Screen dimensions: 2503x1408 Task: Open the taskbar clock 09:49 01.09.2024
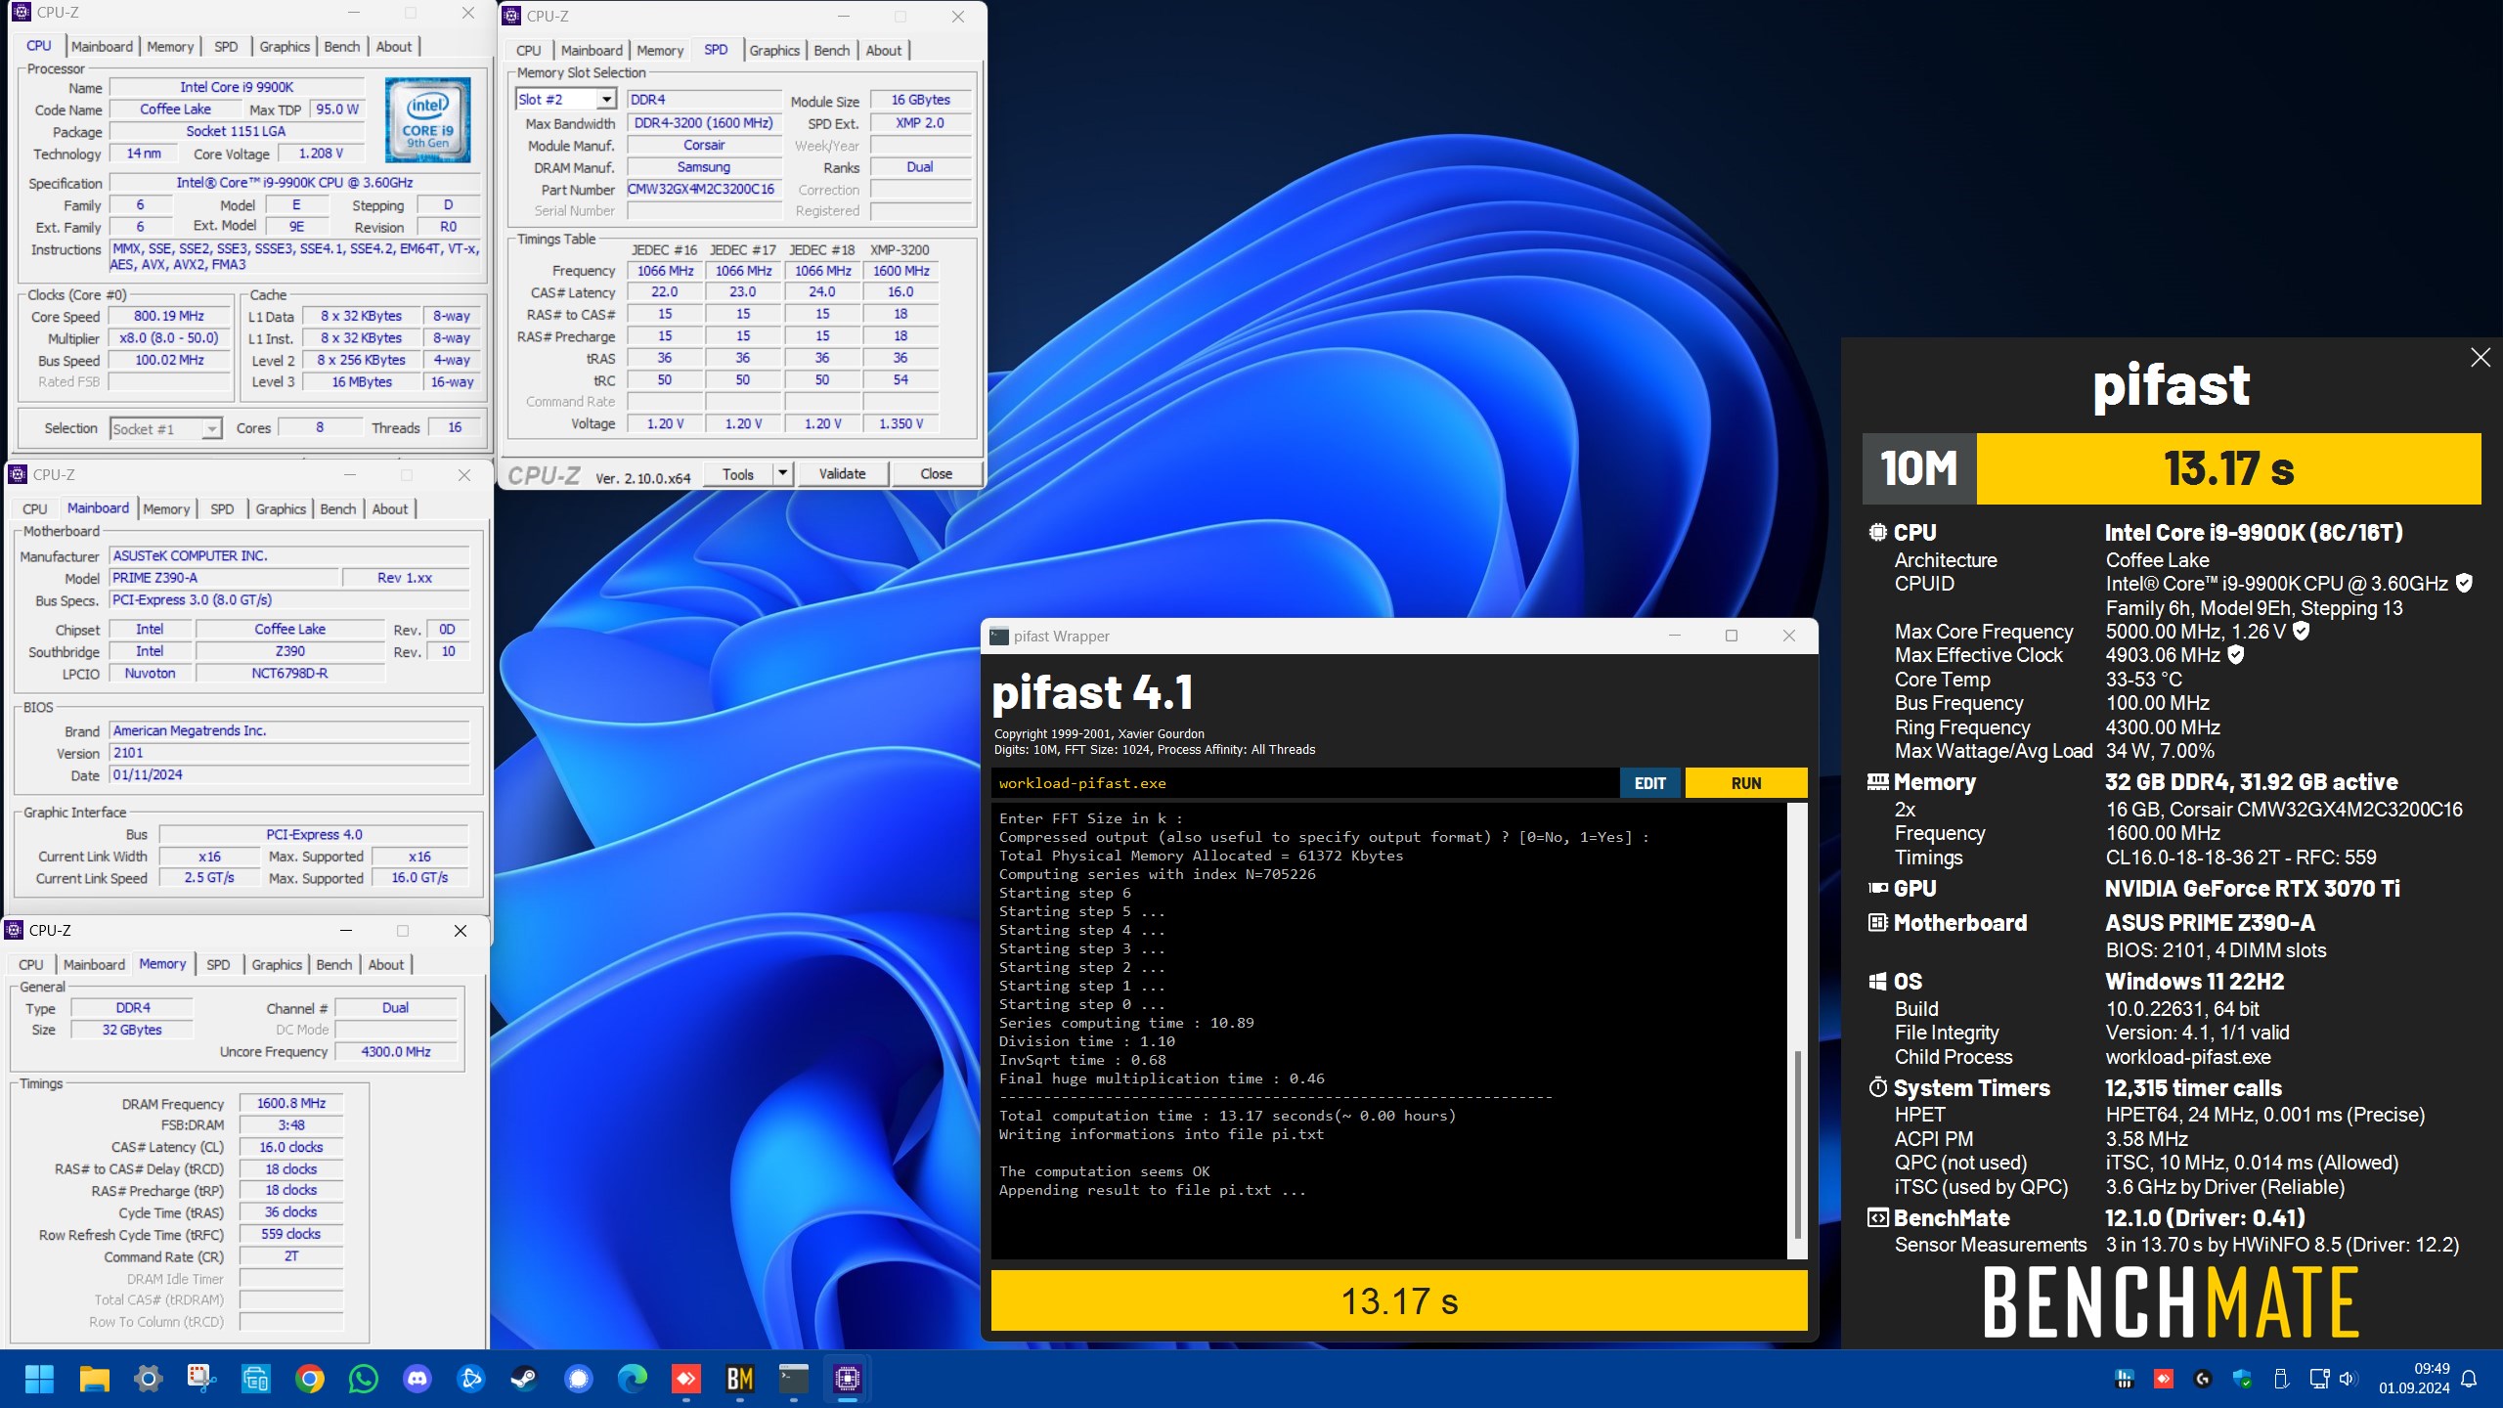click(x=2415, y=1379)
